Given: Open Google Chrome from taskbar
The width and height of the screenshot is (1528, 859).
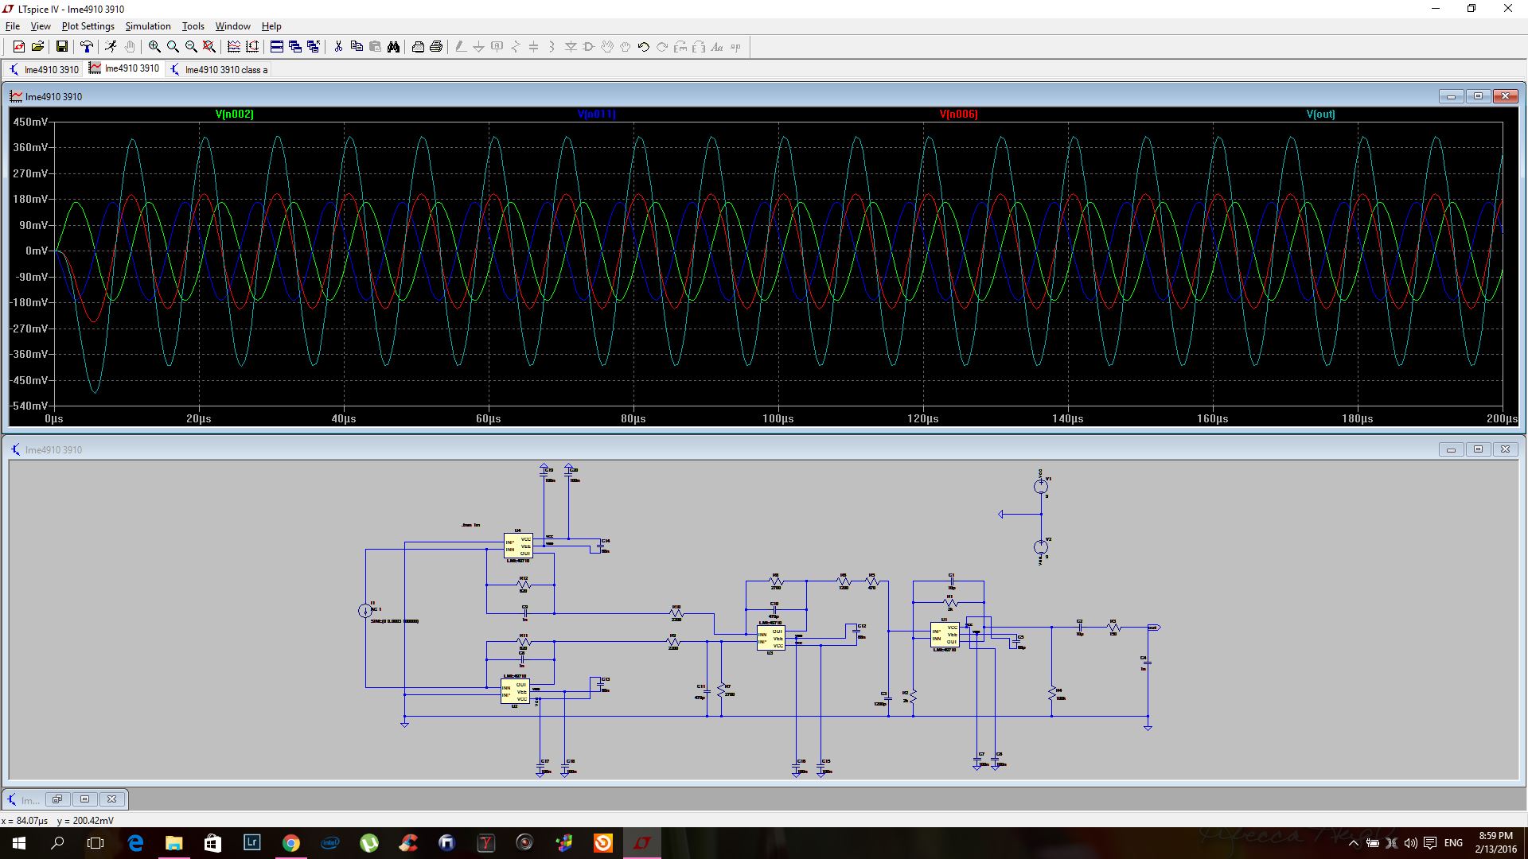Looking at the screenshot, I should (x=291, y=842).
